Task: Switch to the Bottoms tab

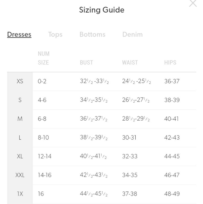Action: [92, 34]
